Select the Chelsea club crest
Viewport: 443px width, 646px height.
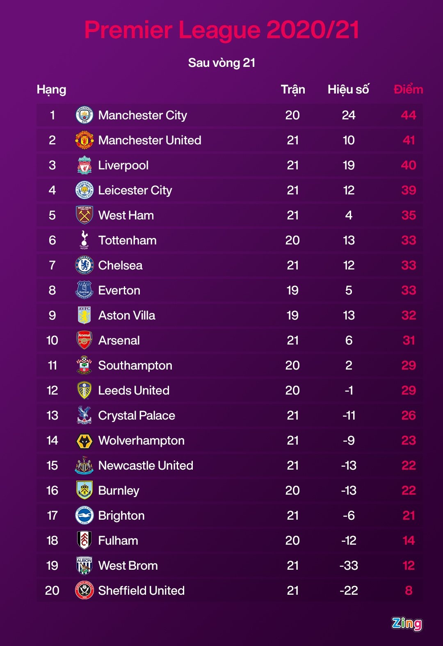[x=84, y=265]
